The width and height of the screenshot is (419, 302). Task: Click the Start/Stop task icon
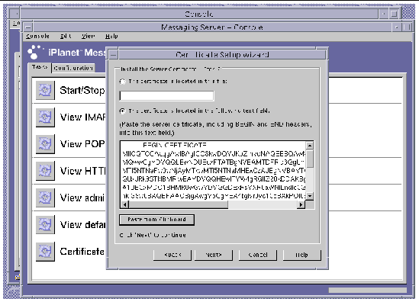tap(45, 90)
